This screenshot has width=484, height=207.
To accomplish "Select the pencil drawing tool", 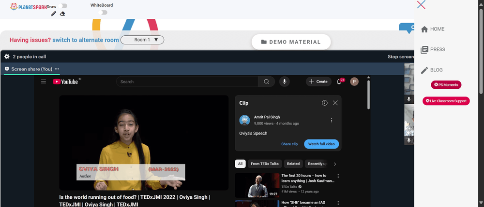I will point(53,14).
